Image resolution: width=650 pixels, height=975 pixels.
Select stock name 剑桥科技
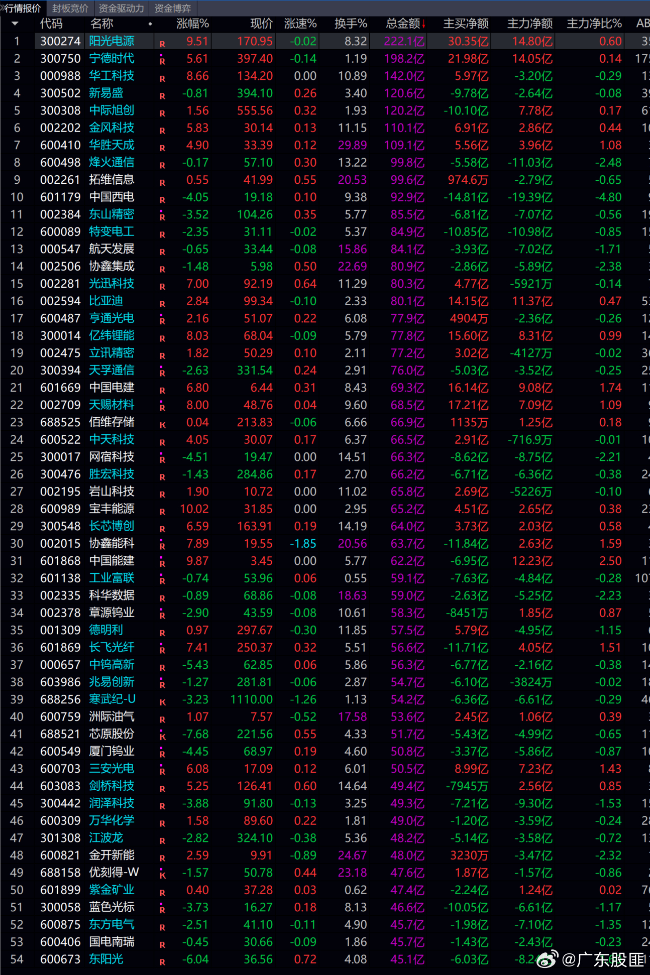112,786
